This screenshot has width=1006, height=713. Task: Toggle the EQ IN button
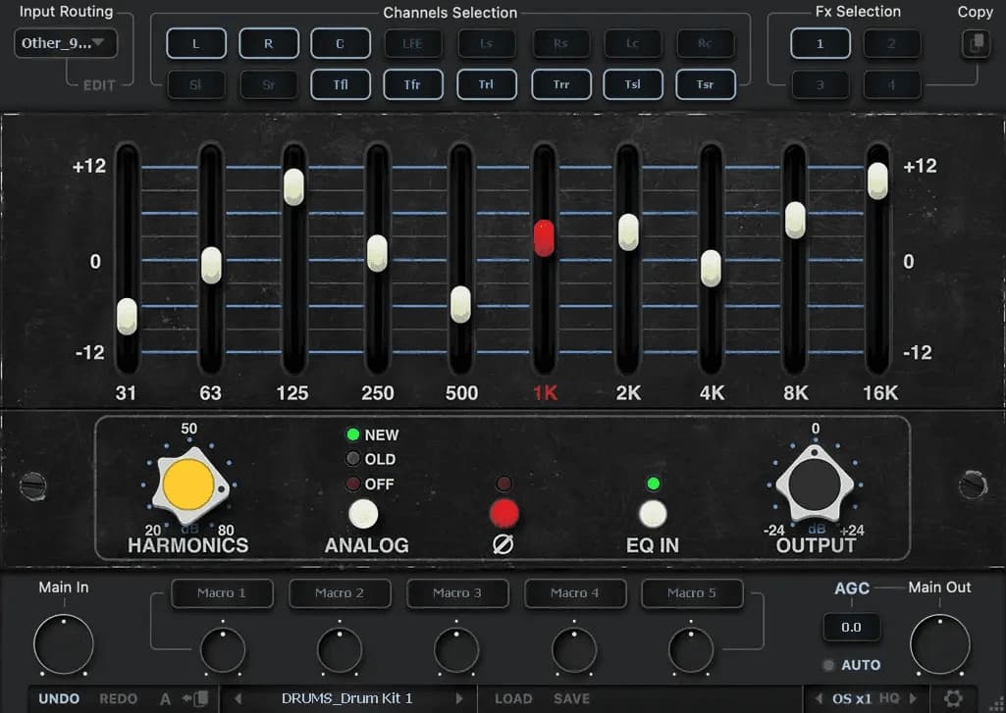[653, 514]
